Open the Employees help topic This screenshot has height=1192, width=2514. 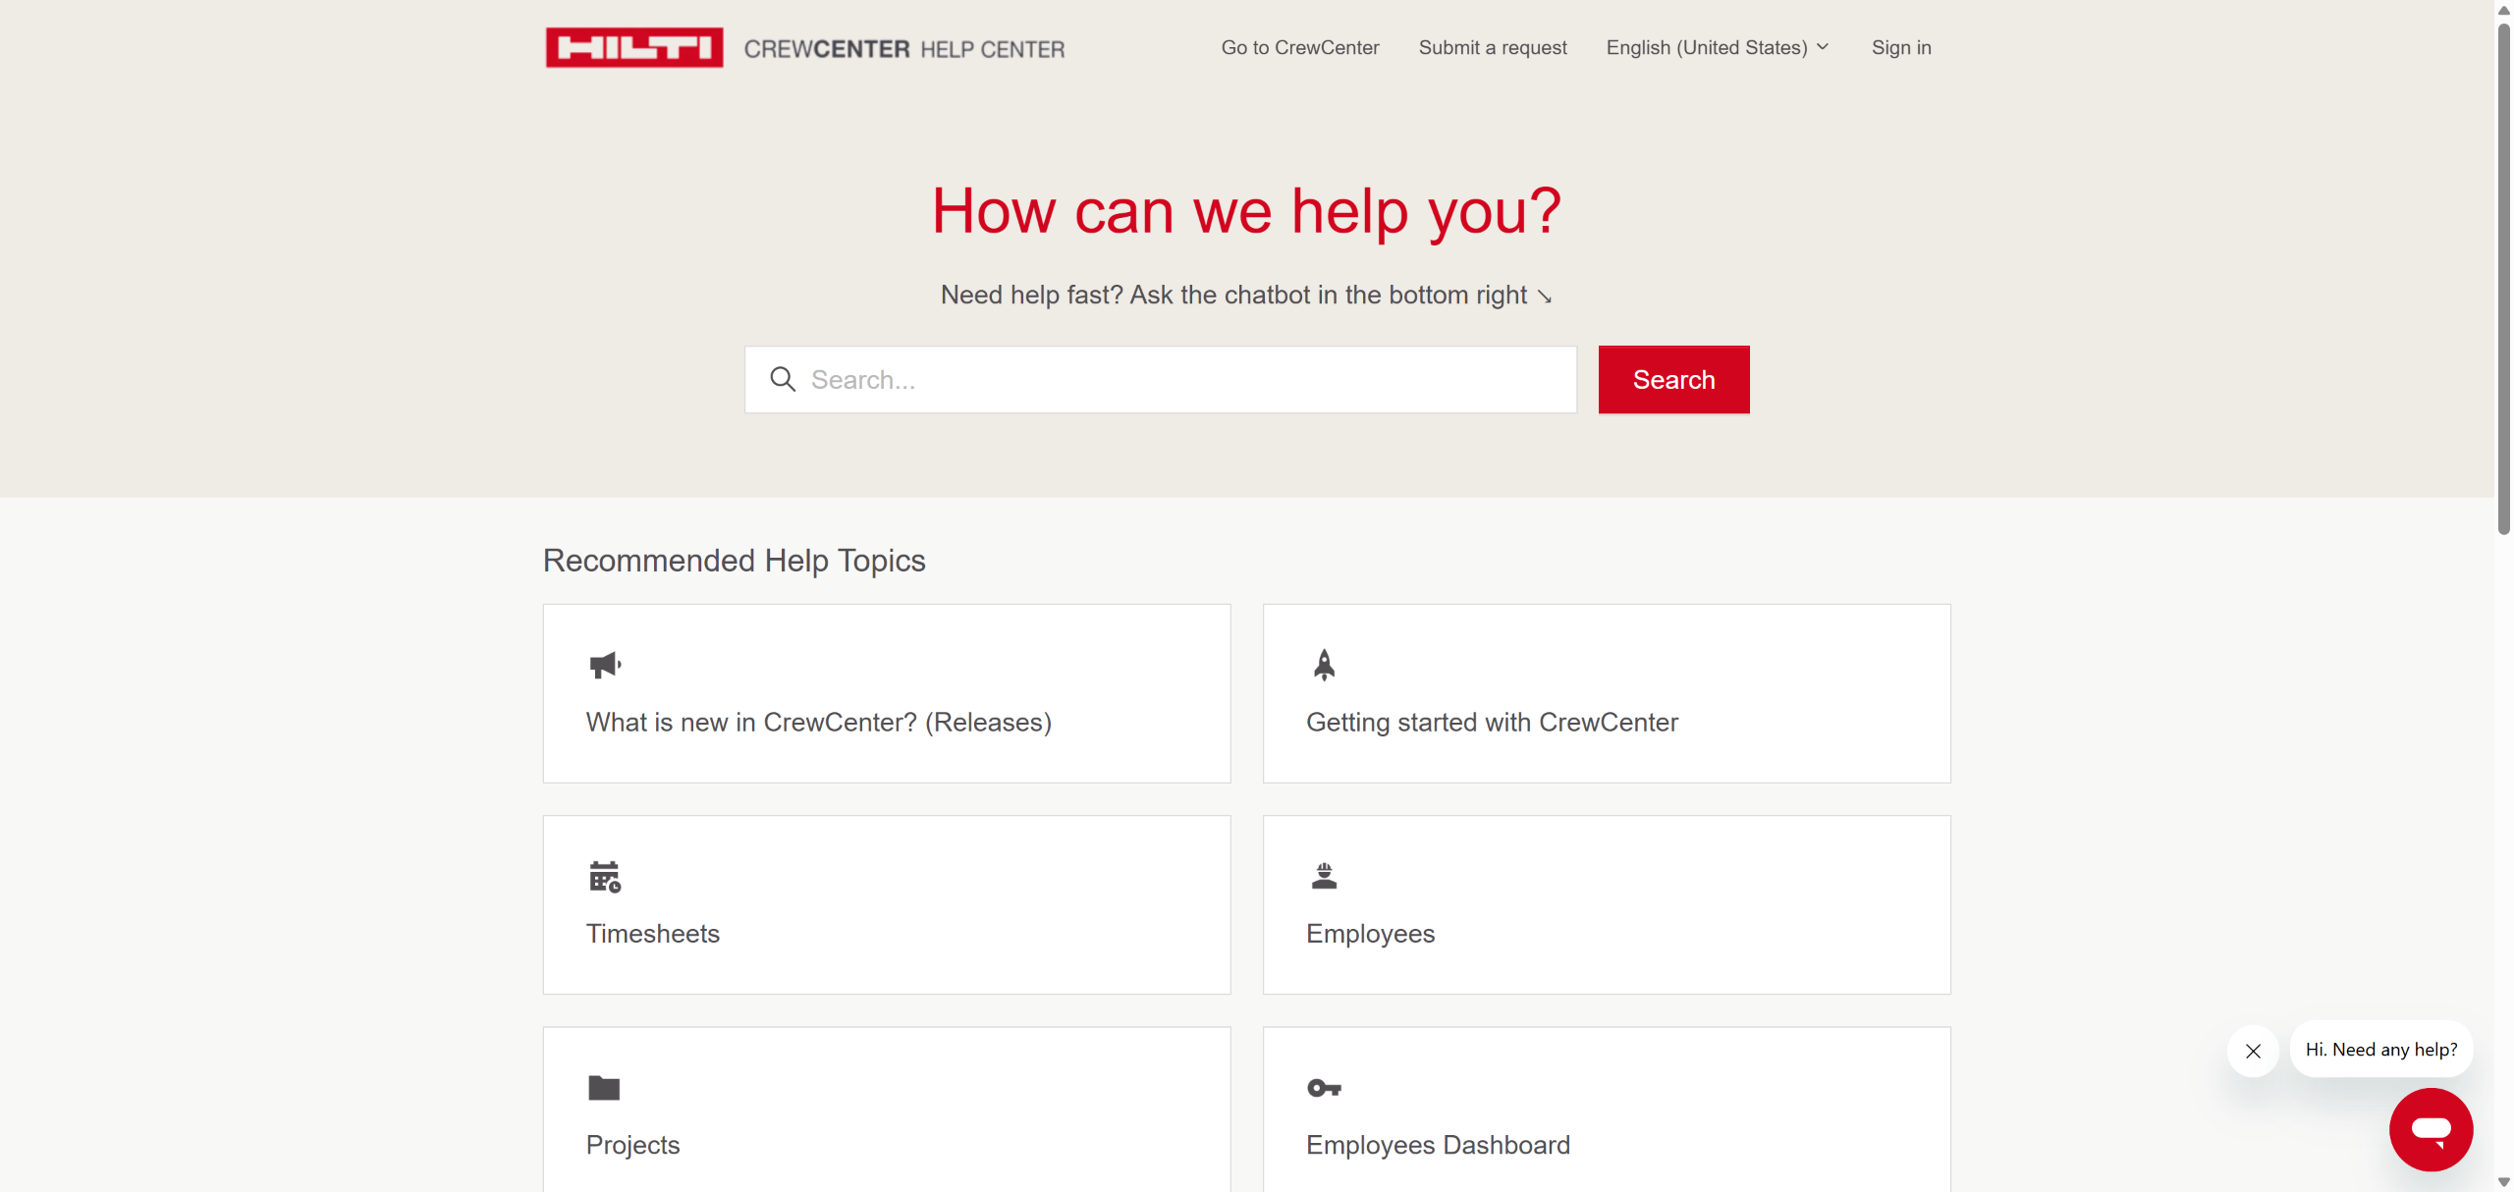1607,904
